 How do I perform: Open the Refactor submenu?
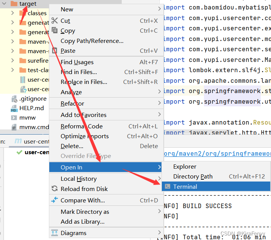click(x=72, y=103)
